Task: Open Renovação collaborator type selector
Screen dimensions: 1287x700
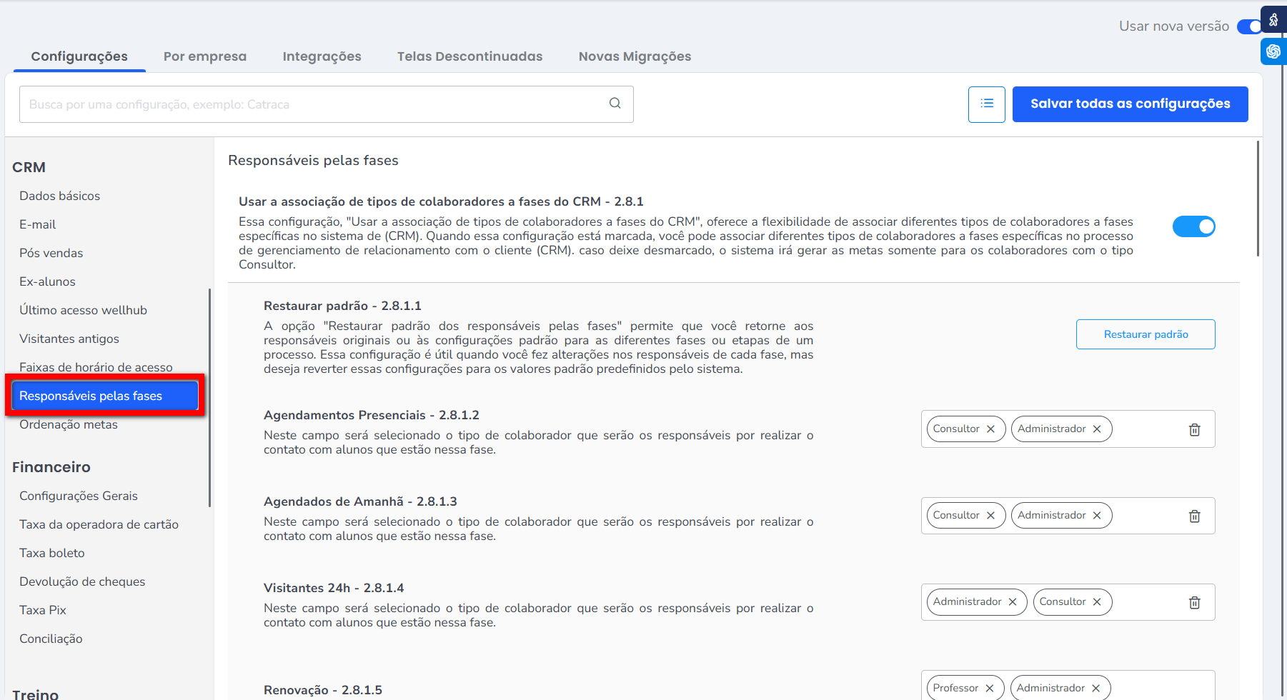Action: pos(1143,688)
